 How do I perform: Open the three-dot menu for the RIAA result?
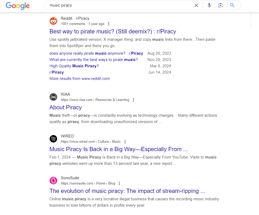pos(134,100)
